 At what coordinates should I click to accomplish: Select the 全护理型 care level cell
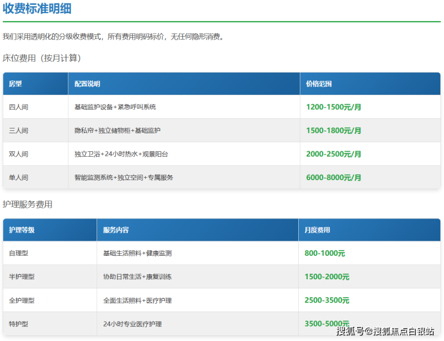point(22,300)
